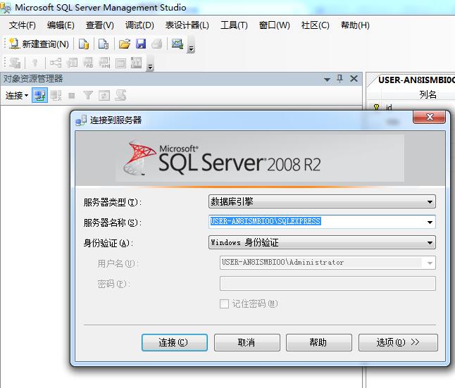Click the Manage Fulltext Index icon
This screenshot has height=388, width=455.
pyautogui.click(x=88, y=63)
